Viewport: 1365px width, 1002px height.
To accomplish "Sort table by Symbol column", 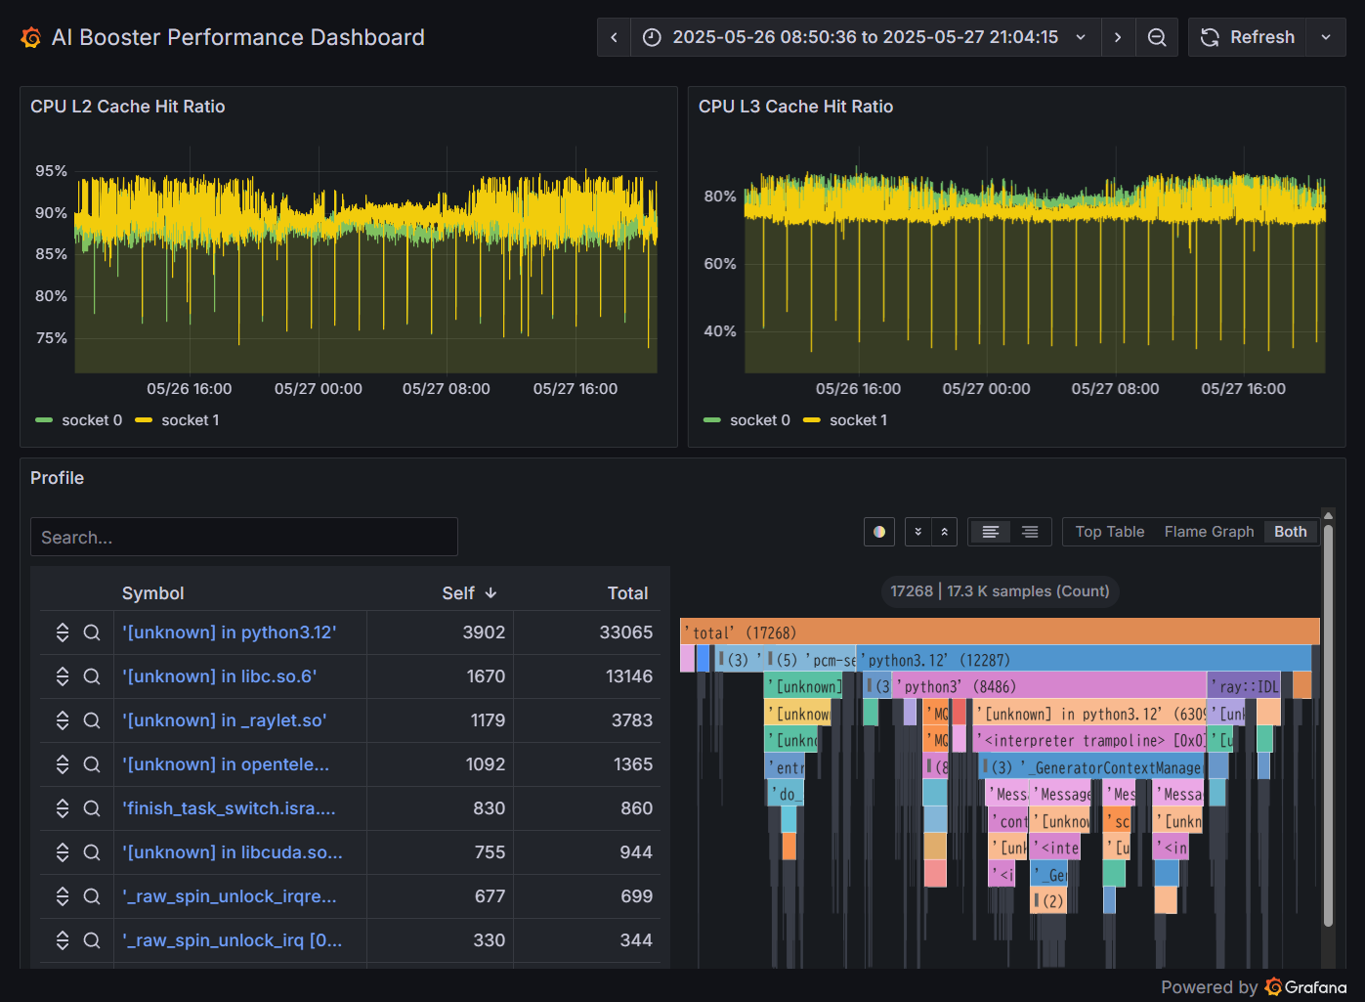I will pyautogui.click(x=152, y=593).
